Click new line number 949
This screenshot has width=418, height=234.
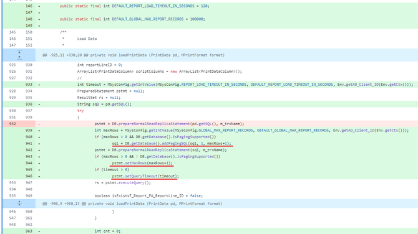[x=29, y=196]
